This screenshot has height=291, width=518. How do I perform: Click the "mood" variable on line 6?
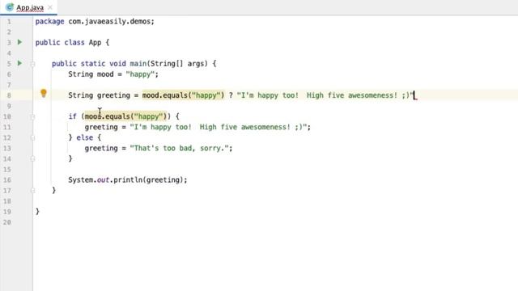click(x=105, y=74)
